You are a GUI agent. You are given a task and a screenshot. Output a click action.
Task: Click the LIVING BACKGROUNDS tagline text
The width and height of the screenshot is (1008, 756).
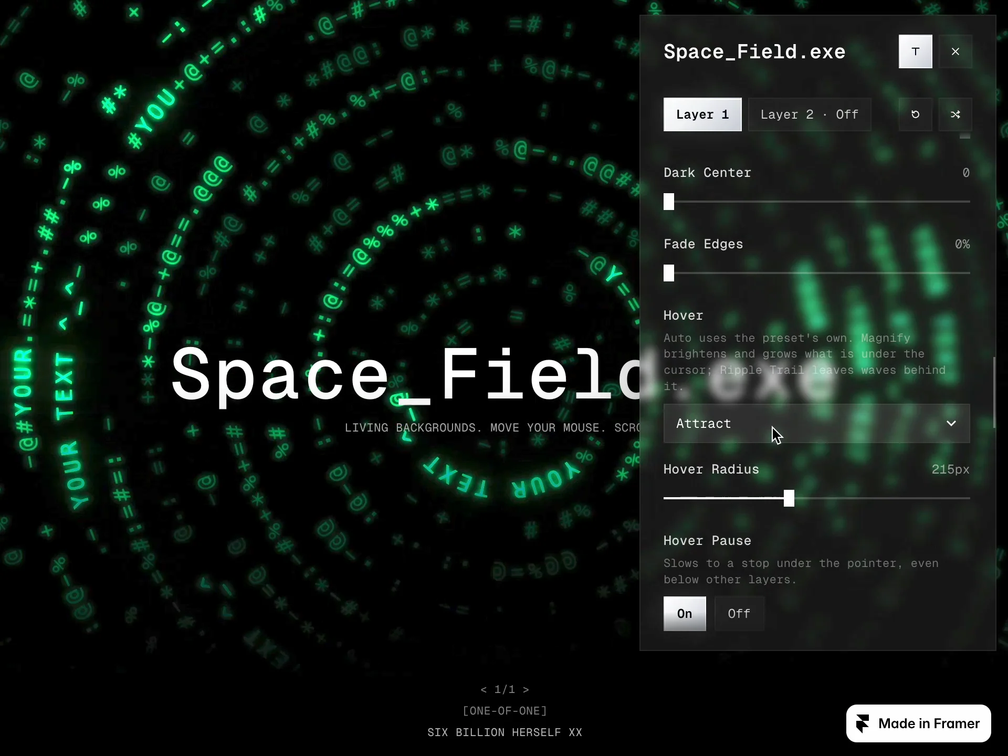coord(491,428)
